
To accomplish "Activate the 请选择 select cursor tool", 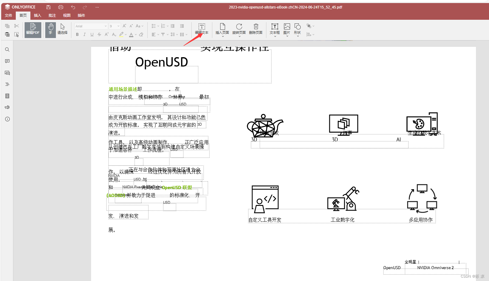I will 63,30.
